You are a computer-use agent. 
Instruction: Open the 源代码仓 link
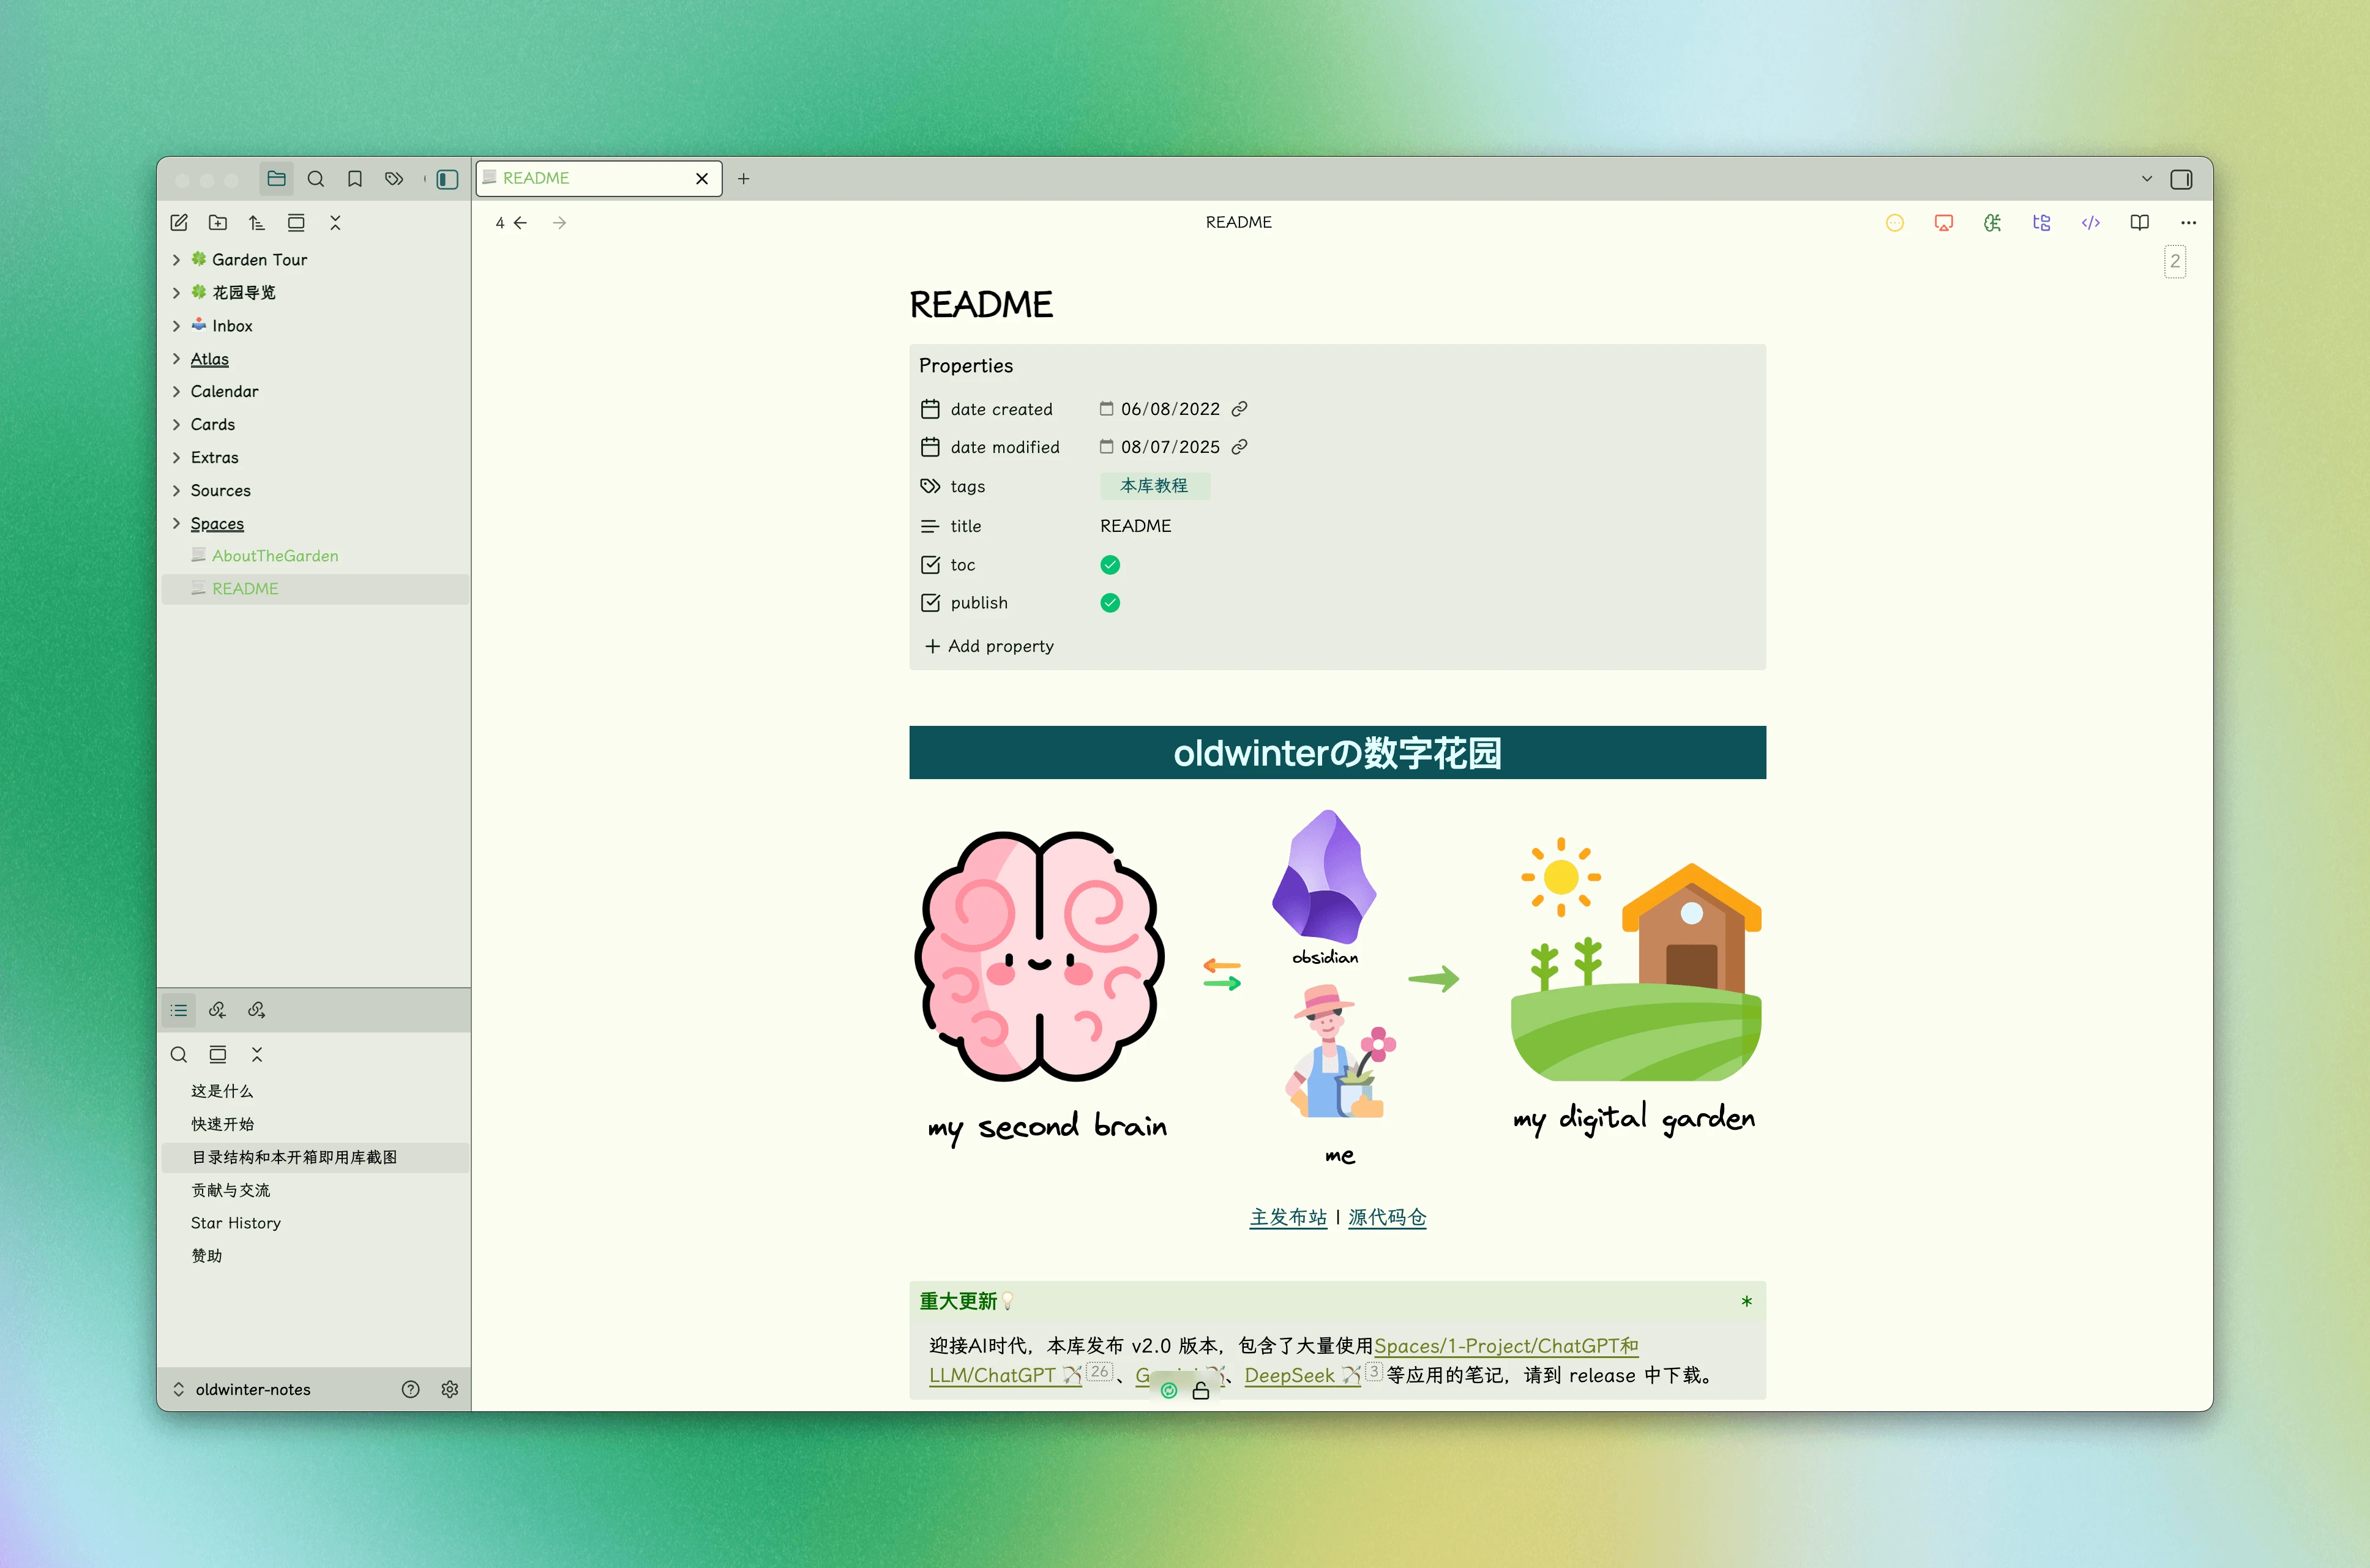pos(1387,1217)
